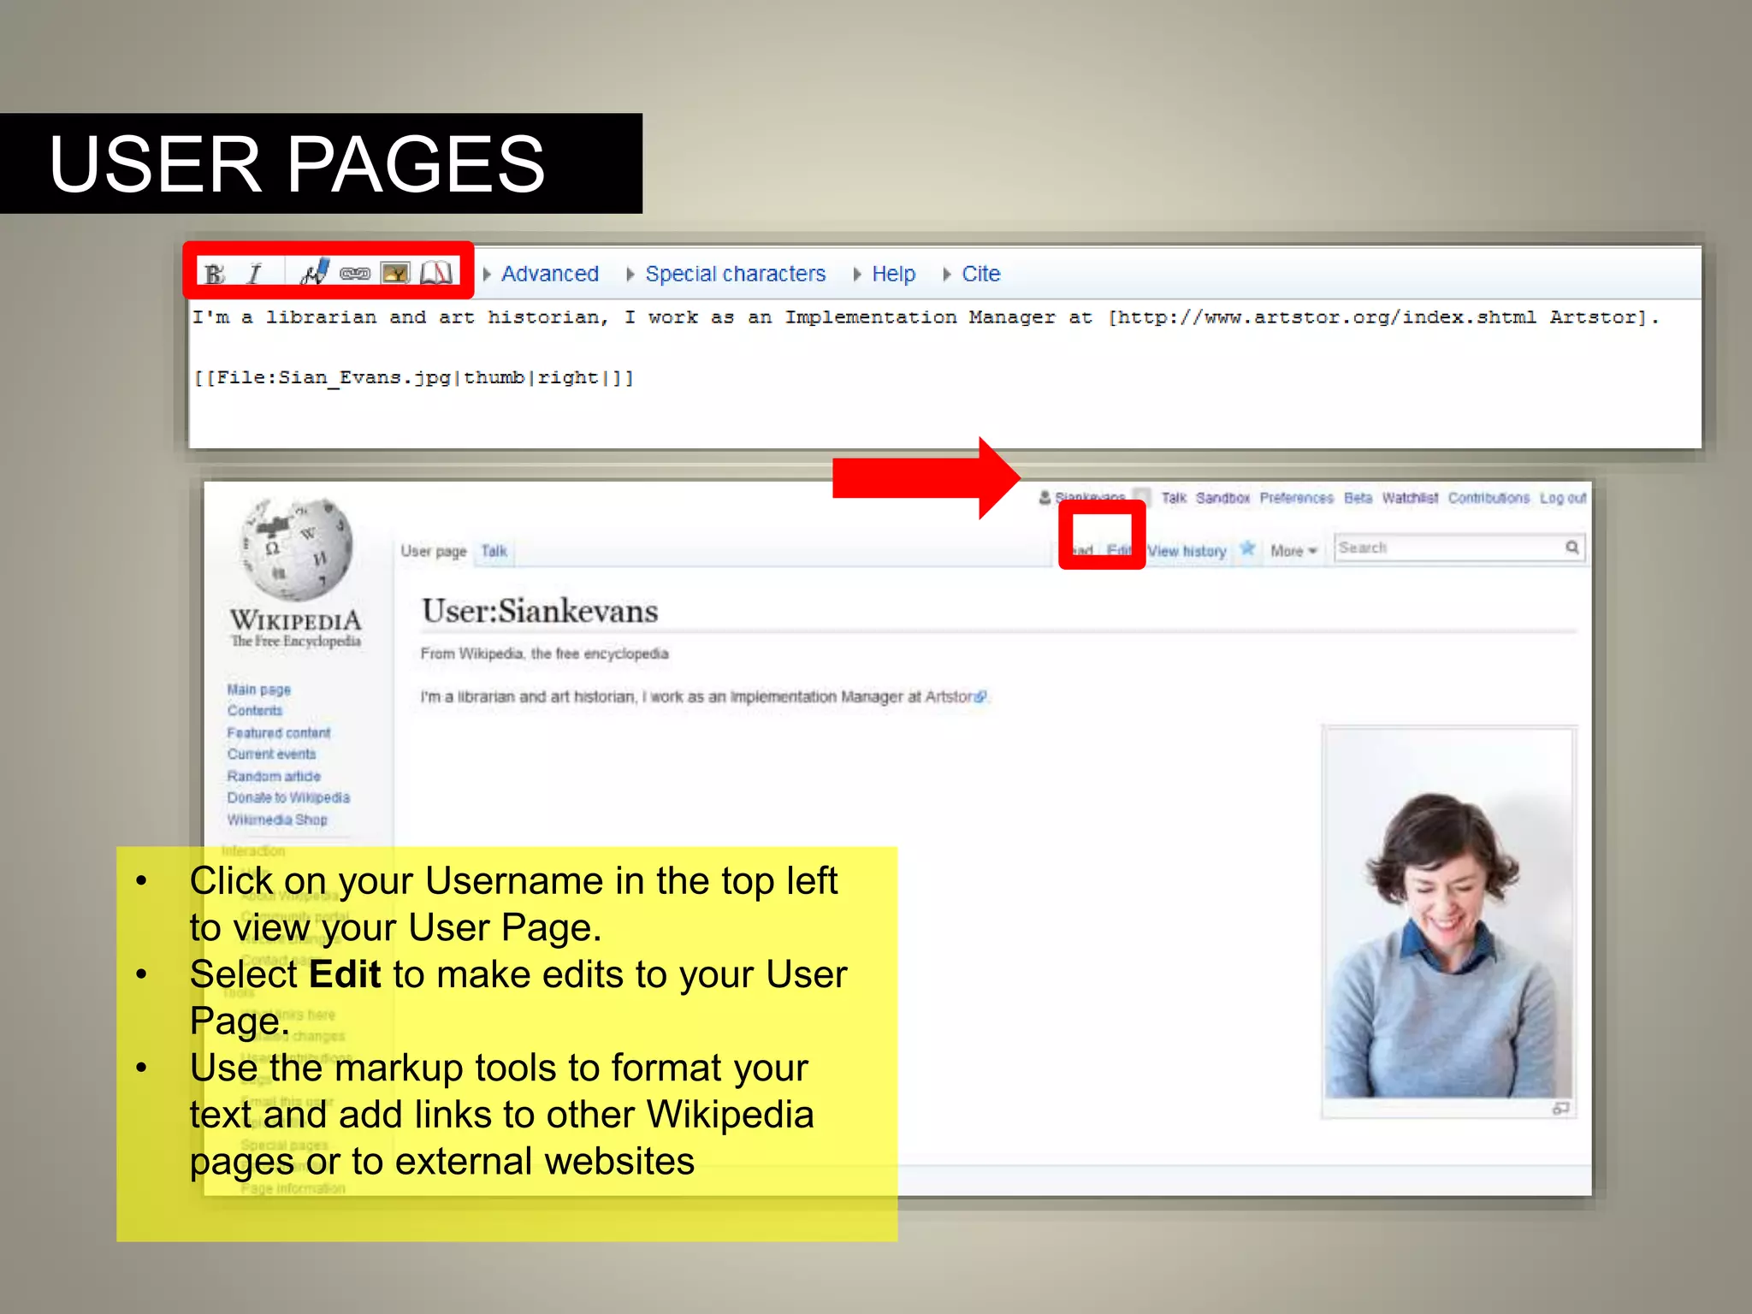Click the chain Link icon in toolbar

pos(355,274)
